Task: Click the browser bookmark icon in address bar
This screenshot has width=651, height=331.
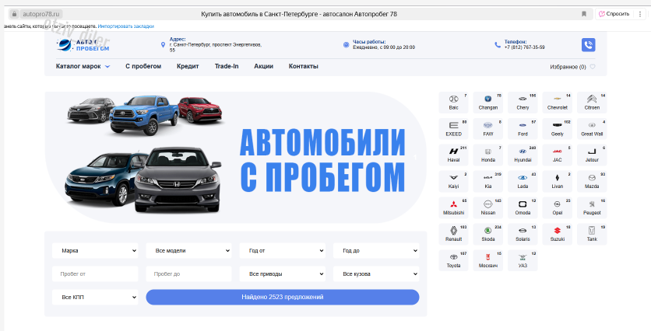Action: click(584, 14)
